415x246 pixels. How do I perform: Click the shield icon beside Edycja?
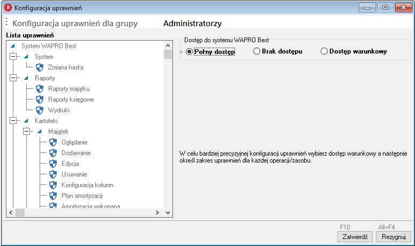pos(53,164)
